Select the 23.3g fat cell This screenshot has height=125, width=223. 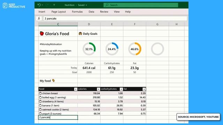pyautogui.click(x=134, y=68)
